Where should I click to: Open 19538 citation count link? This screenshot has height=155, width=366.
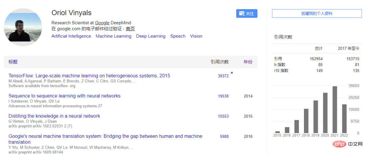point(223,96)
